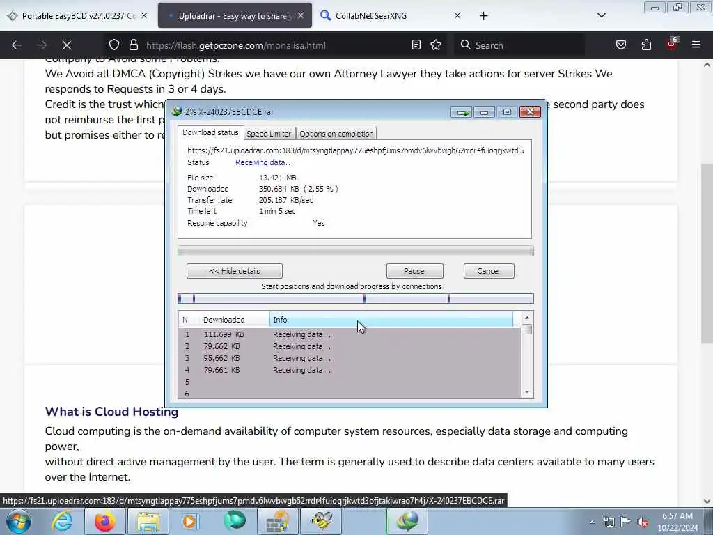Click the uBlock extension icon with badge
This screenshot has width=713, height=535.
click(672, 44)
